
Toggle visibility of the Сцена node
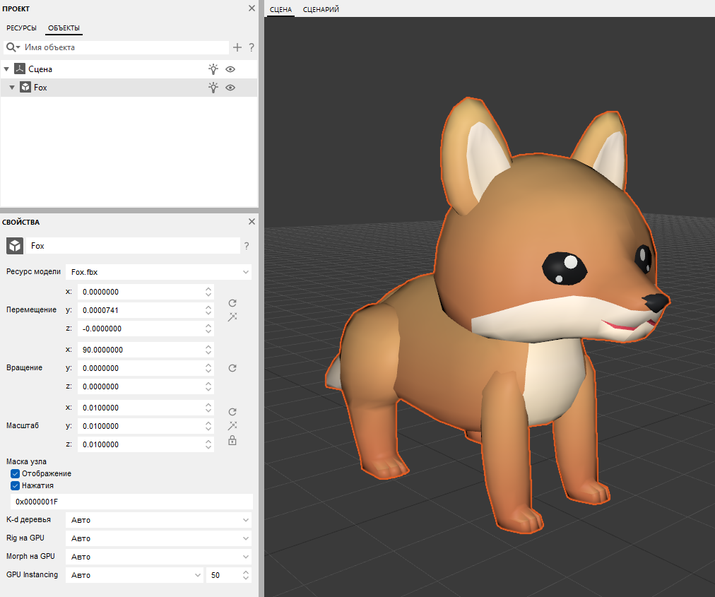pos(230,69)
